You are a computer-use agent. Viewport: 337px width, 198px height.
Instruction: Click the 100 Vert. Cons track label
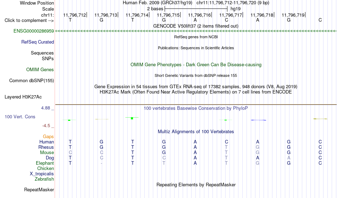click(20, 117)
